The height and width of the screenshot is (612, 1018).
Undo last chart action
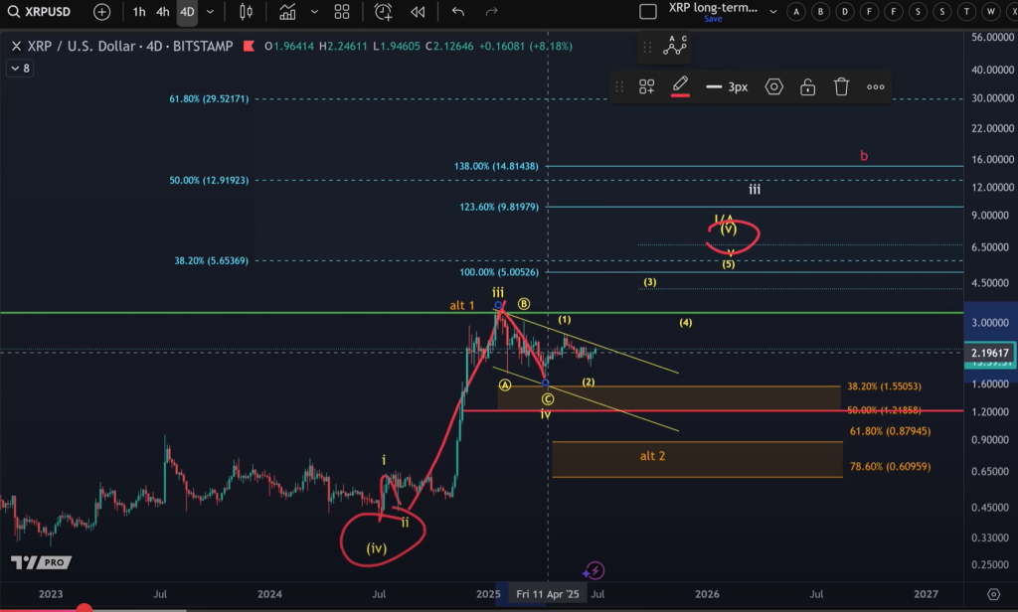point(457,13)
